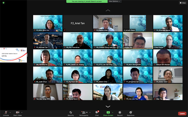Go to next page of participants arrow
Screen dimensions: 188x117
point(108,106)
